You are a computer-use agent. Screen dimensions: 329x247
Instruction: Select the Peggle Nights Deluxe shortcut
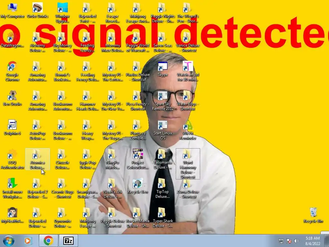tap(163, 13)
